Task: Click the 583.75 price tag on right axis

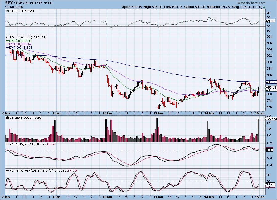Action: click(x=271, y=82)
